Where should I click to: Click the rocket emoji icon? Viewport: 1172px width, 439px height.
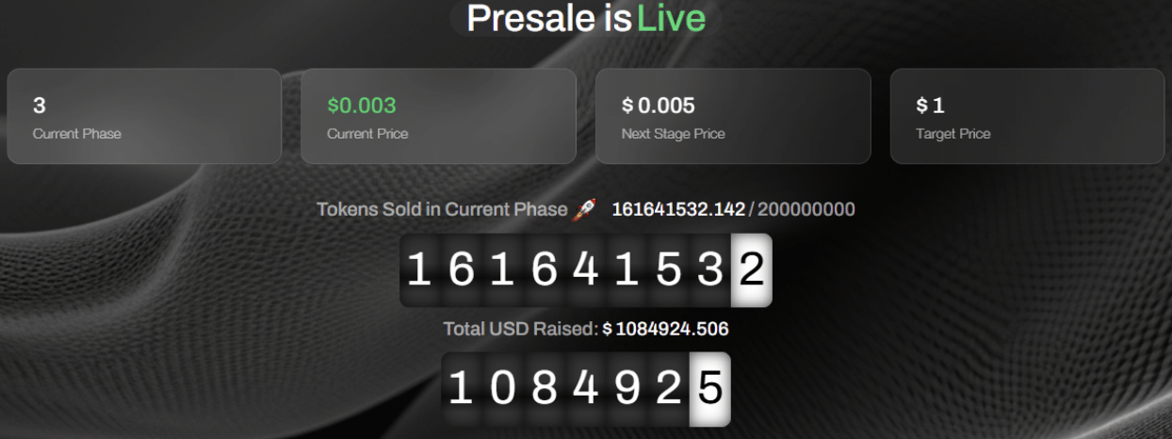click(x=585, y=210)
